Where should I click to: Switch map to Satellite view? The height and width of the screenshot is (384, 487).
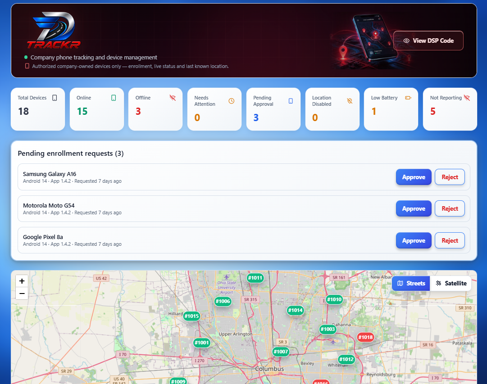click(x=451, y=284)
